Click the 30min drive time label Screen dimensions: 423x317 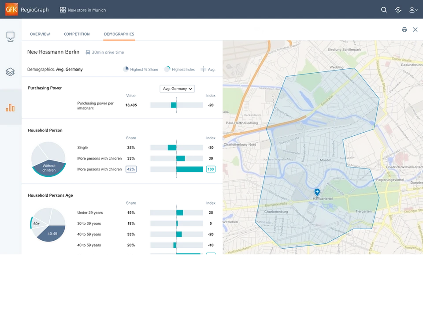click(x=108, y=52)
